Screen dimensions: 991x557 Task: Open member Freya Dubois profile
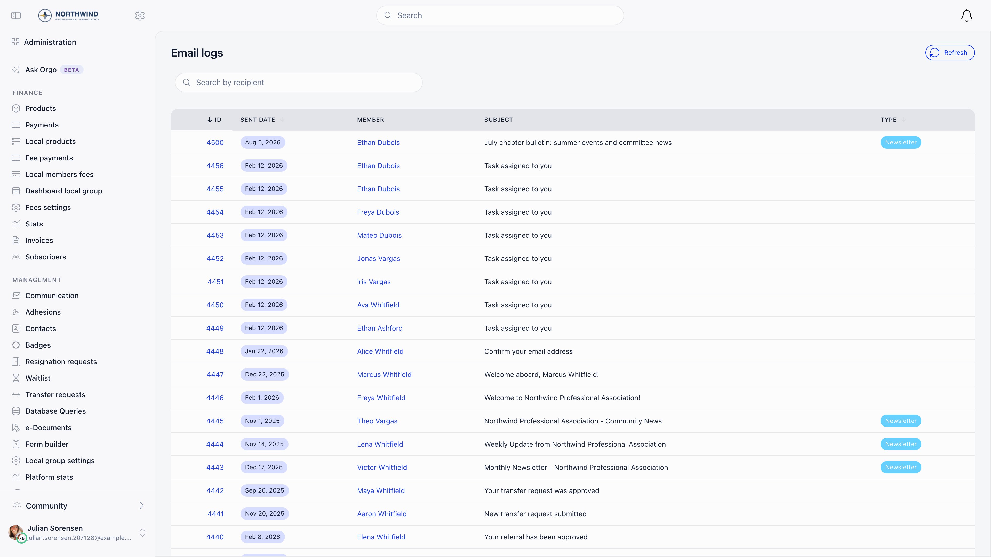click(x=378, y=212)
